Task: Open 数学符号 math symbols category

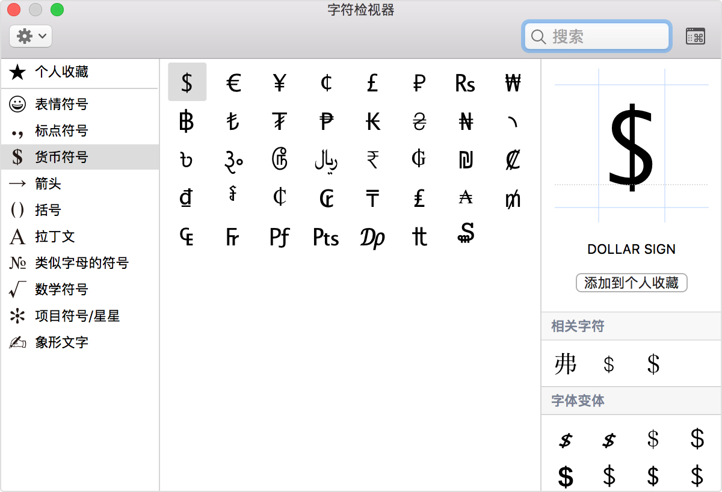Action: point(61,289)
